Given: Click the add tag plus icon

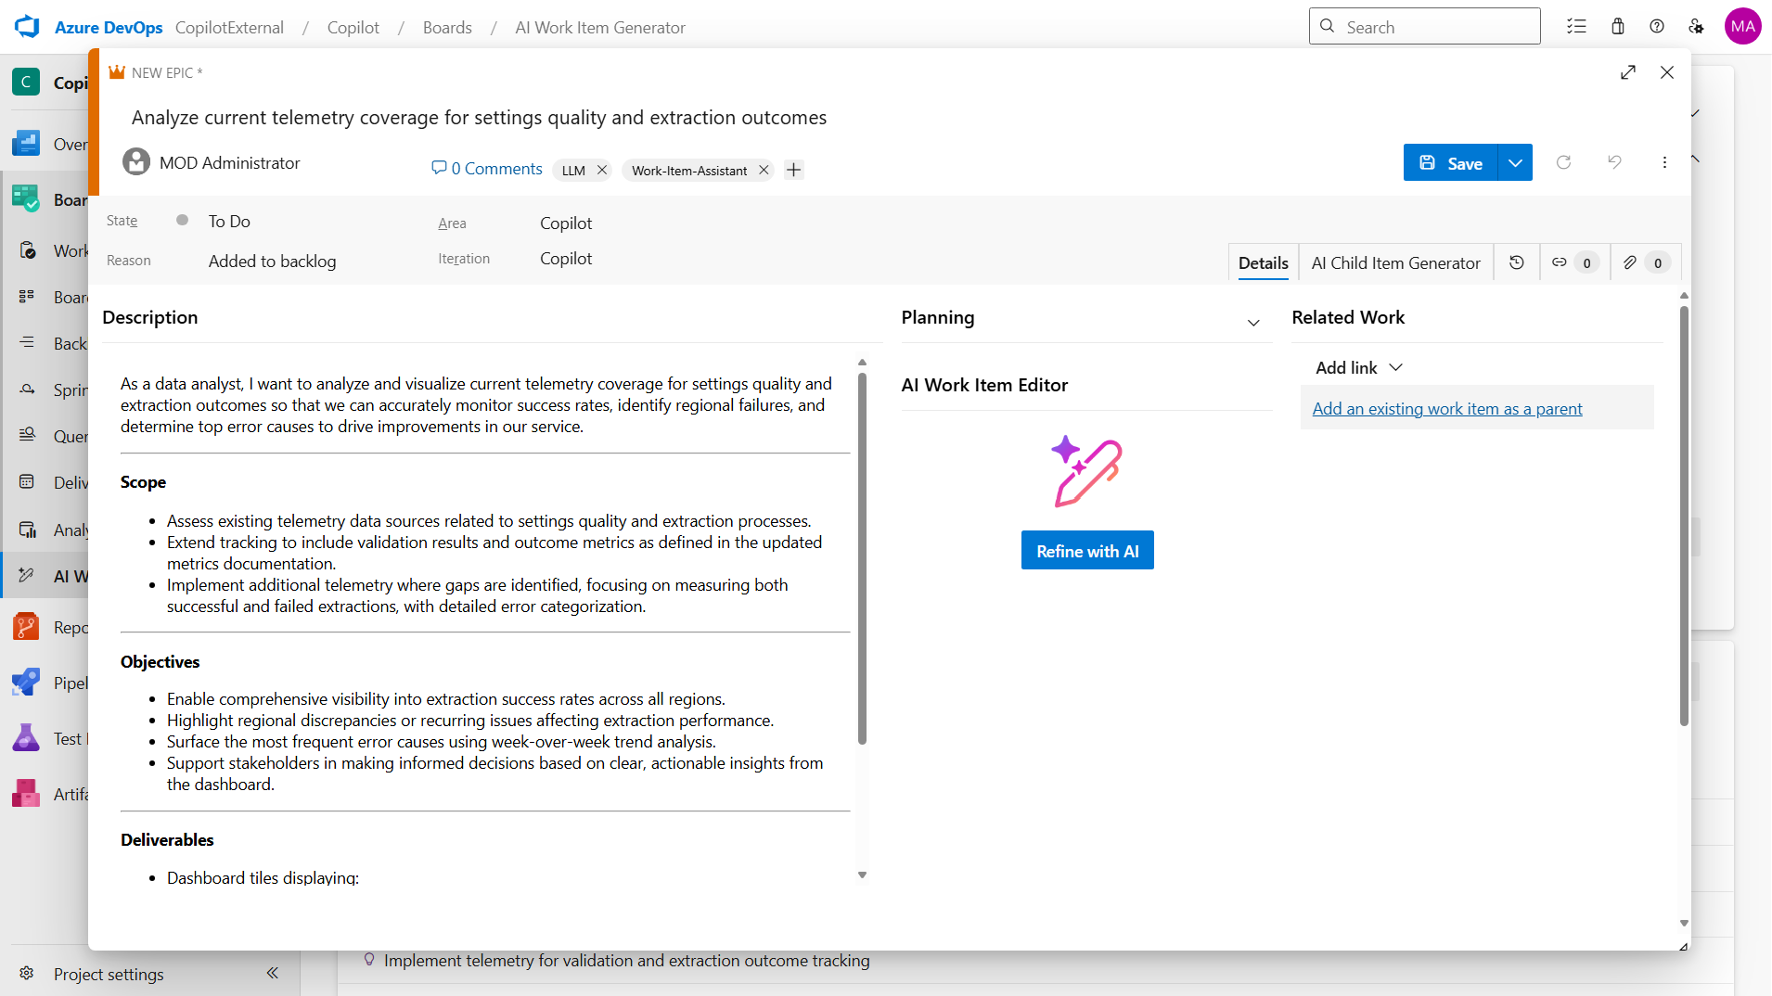Looking at the screenshot, I should [x=793, y=170].
